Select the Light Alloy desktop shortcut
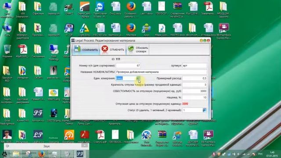 click(x=85, y=29)
